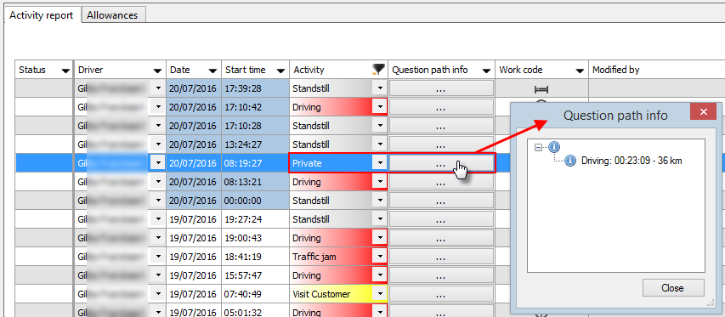This screenshot has width=725, height=317.
Task: Click the filter funnel icon in Activity header
Action: coord(378,70)
